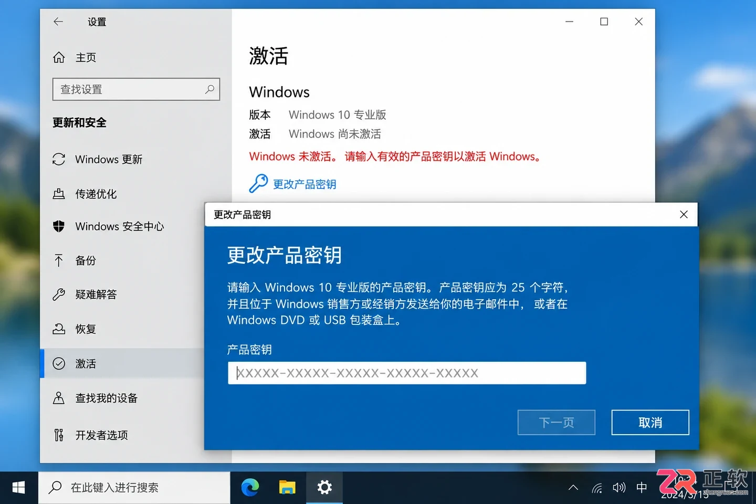The height and width of the screenshot is (504, 756).
Task: Click the Windows 安全中心 shield icon
Action: (59, 226)
